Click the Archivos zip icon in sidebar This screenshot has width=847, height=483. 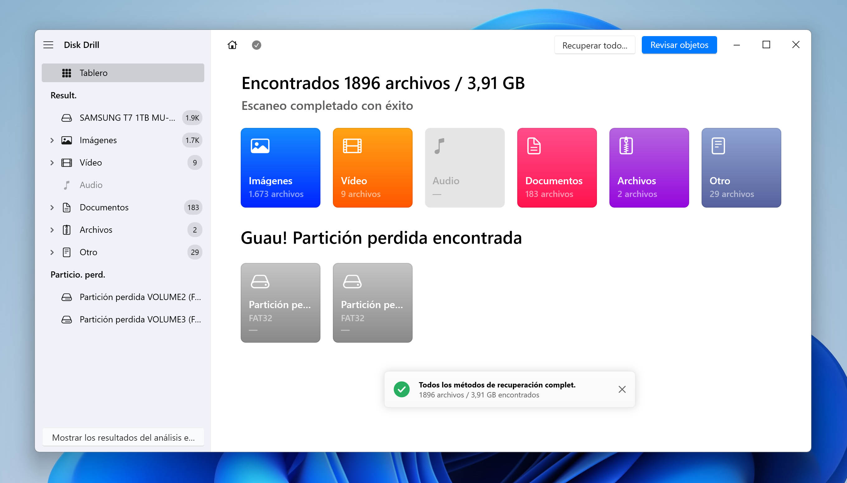click(67, 230)
